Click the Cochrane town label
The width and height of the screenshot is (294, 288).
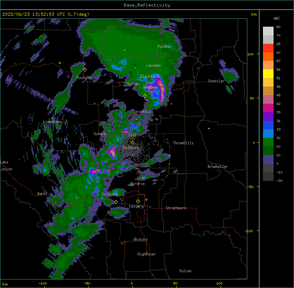(x=110, y=194)
